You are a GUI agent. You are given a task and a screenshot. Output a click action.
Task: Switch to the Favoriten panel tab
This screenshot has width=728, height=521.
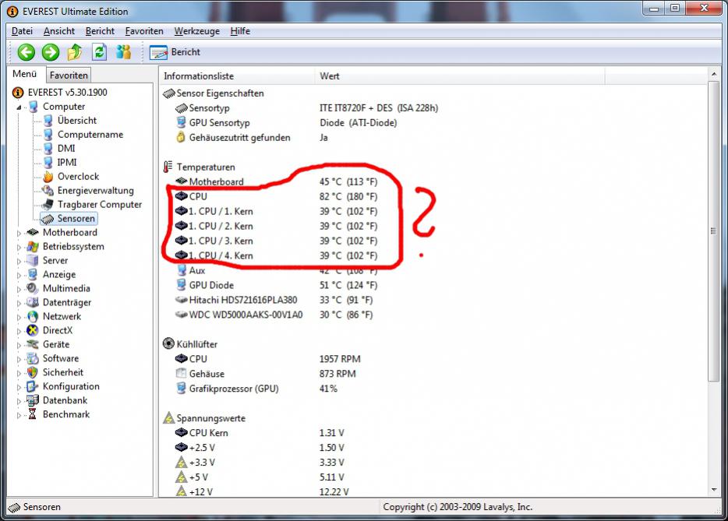click(69, 76)
